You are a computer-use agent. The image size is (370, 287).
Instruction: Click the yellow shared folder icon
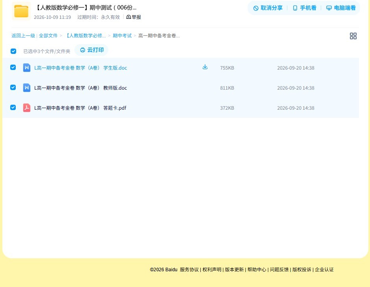pos(21,11)
